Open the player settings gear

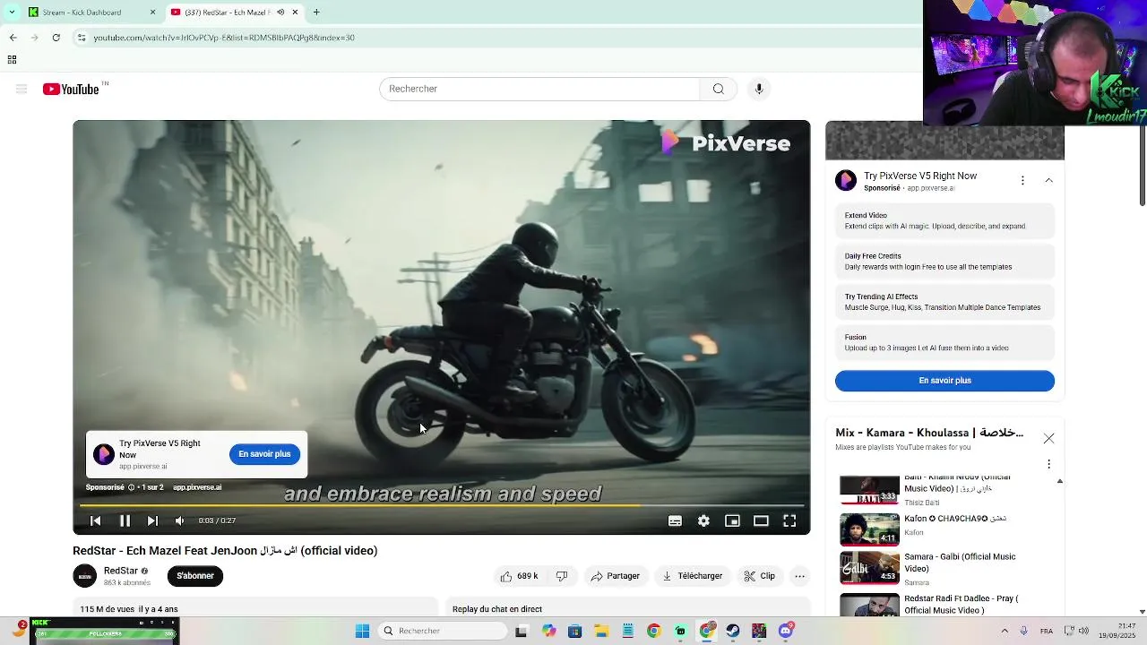[703, 520]
